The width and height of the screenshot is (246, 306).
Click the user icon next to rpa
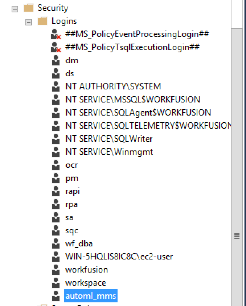point(56,204)
